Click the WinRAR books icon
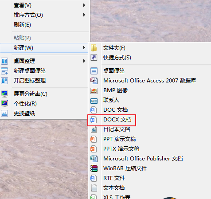211x199 pixels. [x=94, y=168]
